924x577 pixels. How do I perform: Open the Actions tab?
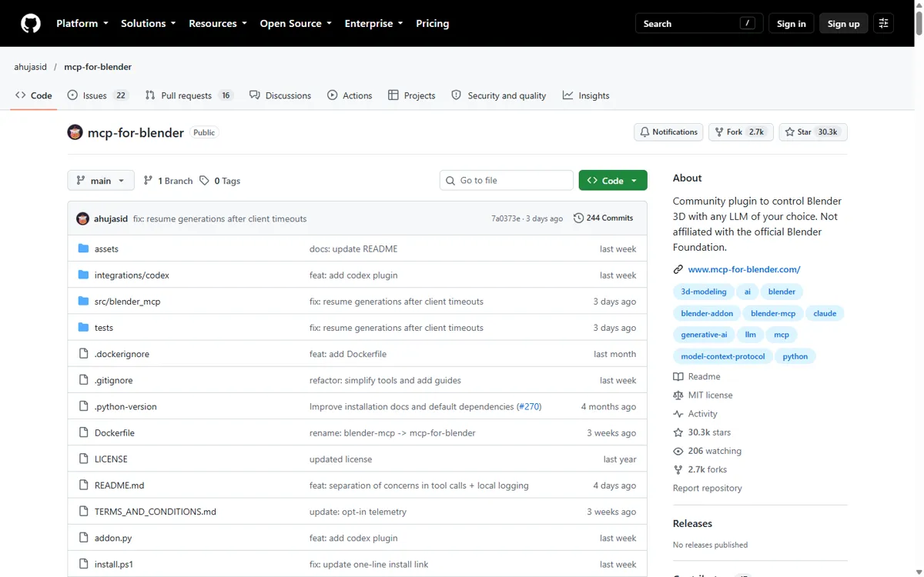(350, 95)
